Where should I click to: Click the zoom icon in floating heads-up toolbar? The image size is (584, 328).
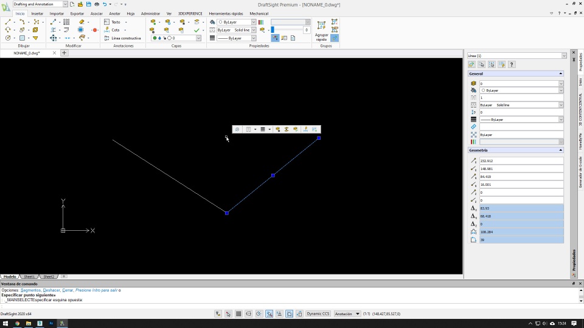click(237, 129)
